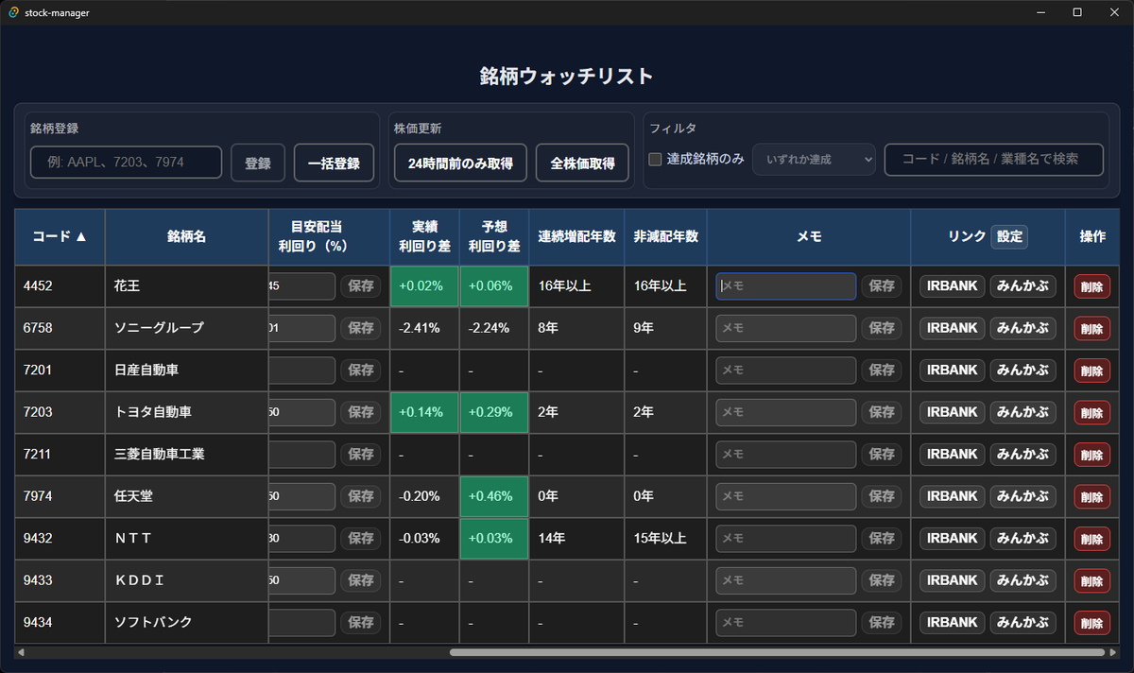
Task: Open link settings via the 設定 button
Action: 1008,237
